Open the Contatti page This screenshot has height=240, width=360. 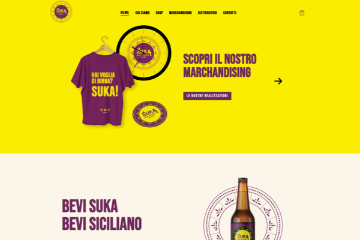coord(230,13)
